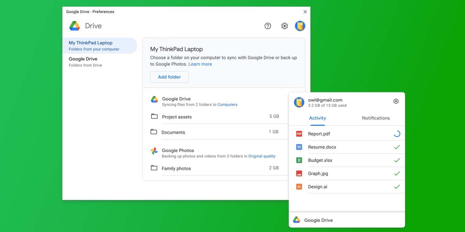Click the Word icon next to Resume.docx
This screenshot has height=232, width=465.
pyautogui.click(x=299, y=147)
